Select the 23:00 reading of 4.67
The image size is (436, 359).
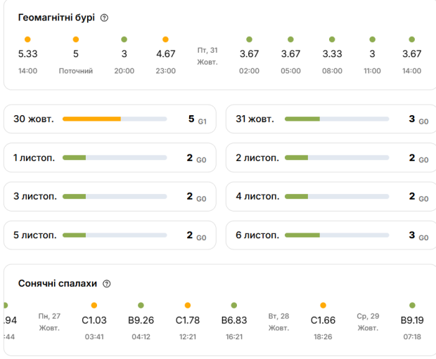165,56
